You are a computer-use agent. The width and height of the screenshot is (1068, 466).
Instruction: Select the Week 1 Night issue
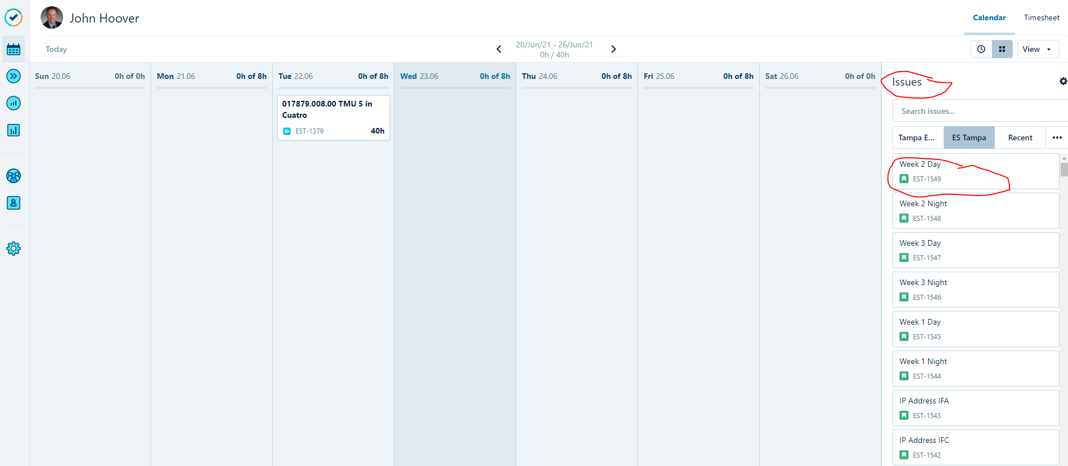976,369
